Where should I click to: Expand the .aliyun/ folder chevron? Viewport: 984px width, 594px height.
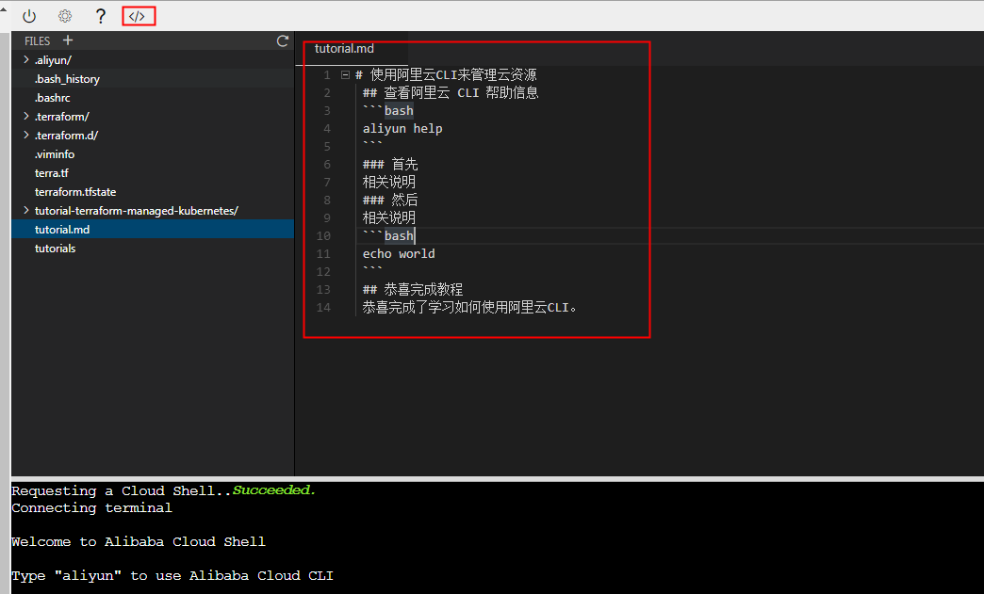click(x=25, y=59)
